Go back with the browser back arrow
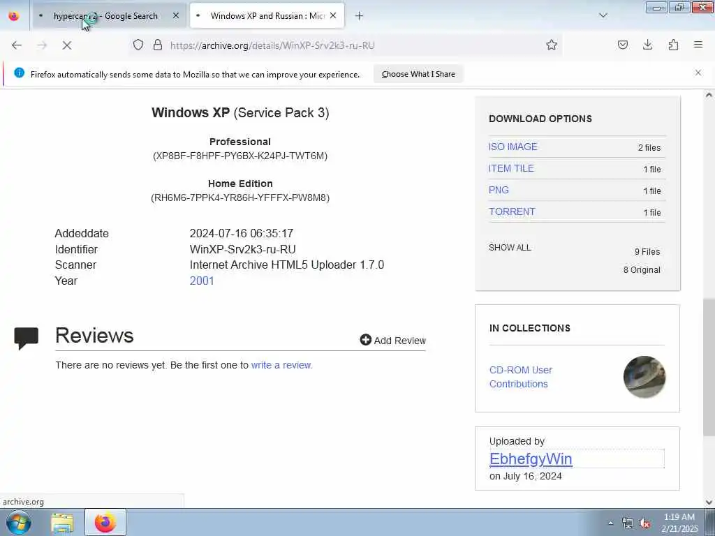The width and height of the screenshot is (715, 536). point(17,45)
